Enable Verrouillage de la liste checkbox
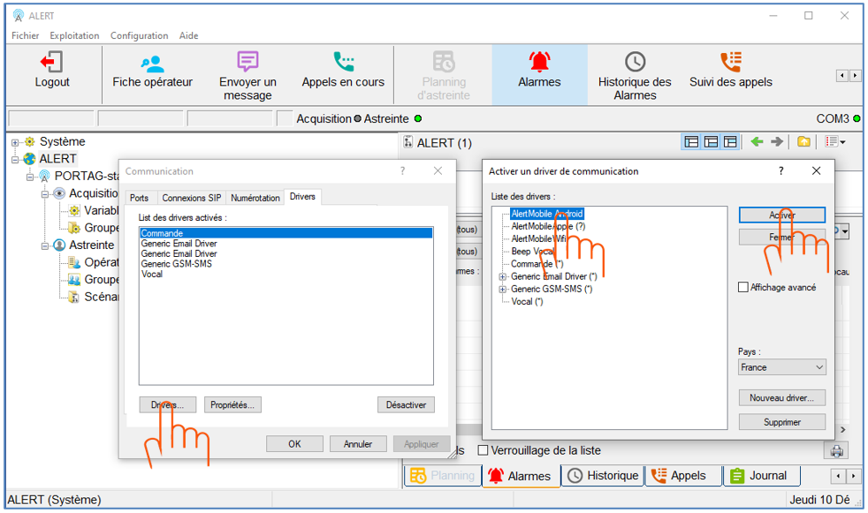The height and width of the screenshot is (513, 868). 483,450
